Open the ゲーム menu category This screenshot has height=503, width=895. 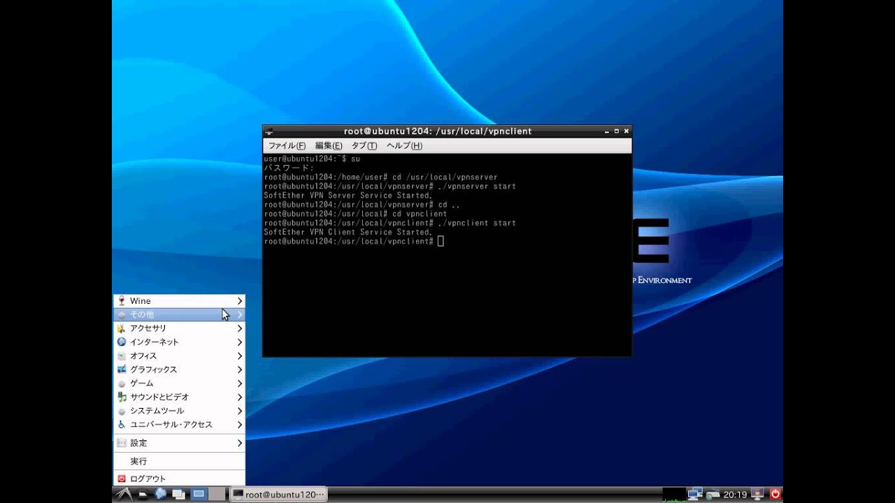coord(179,384)
